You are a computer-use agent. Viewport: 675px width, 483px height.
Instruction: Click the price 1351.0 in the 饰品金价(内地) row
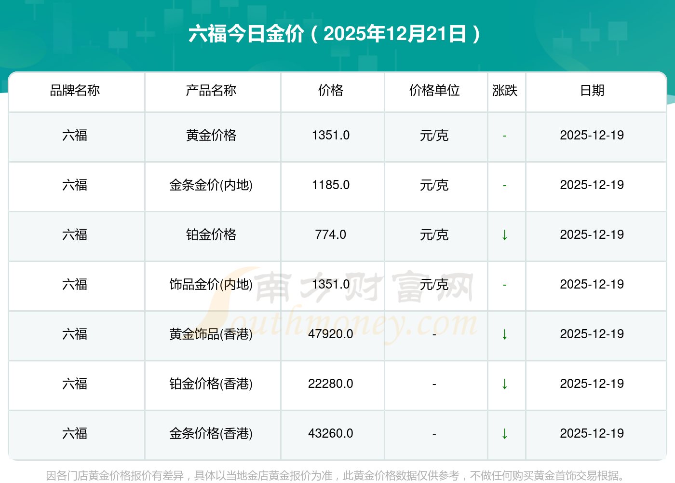(331, 285)
